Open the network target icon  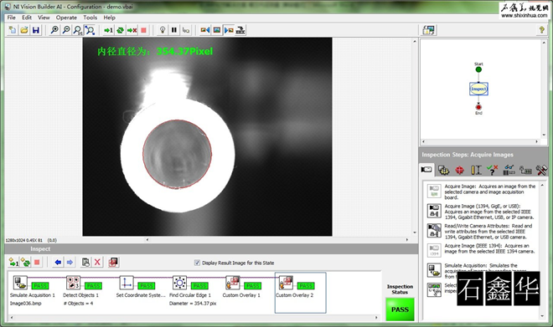tap(240, 30)
